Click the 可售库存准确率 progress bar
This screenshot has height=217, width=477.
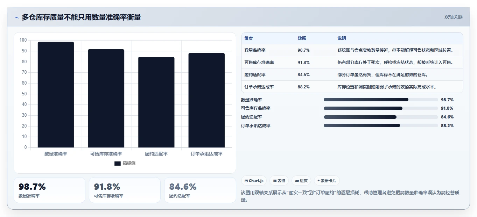[381, 108]
